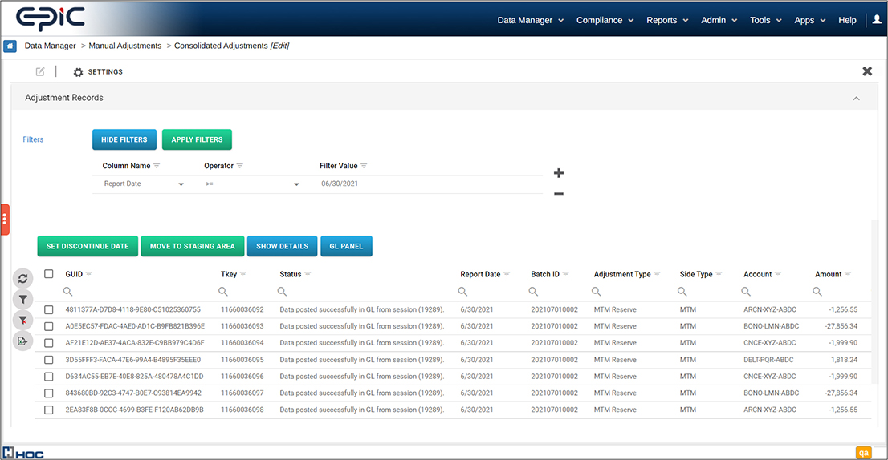Select the row with Tkey 11660036092

[x=49, y=309]
